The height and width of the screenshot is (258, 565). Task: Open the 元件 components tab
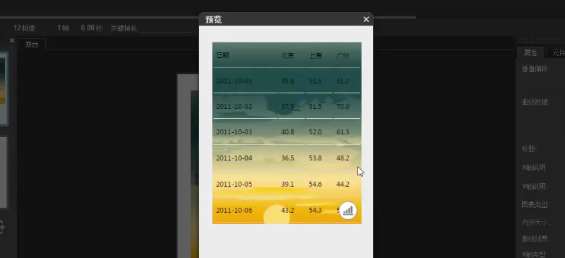click(557, 53)
